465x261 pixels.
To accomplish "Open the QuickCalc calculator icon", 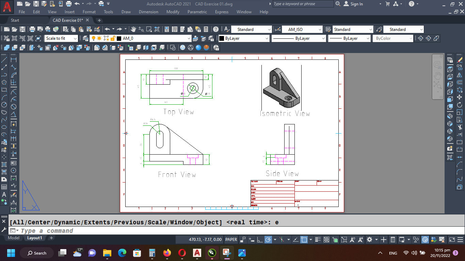I will [x=206, y=29].
